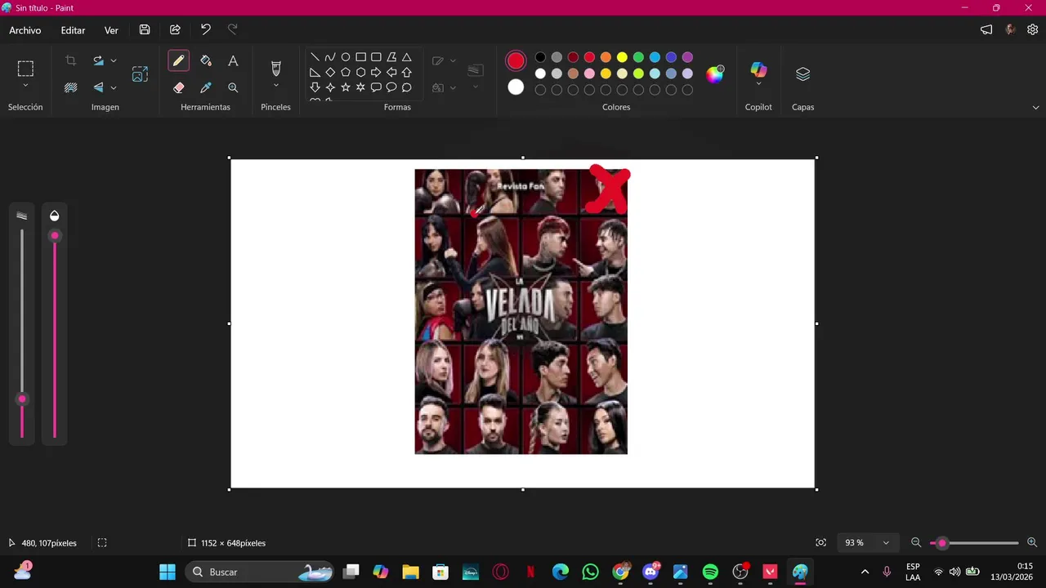Choose the five-point star shape
This screenshot has height=588, width=1046.
coord(346,87)
